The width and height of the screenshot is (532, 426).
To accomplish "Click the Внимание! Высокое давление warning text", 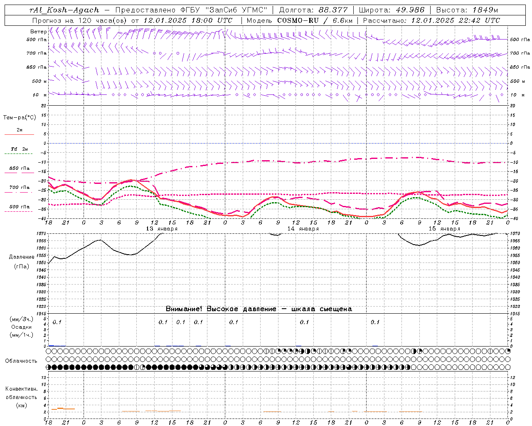I will pyautogui.click(x=259, y=309).
